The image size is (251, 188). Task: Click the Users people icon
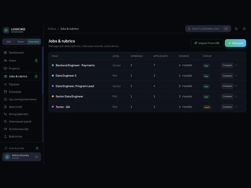[x=6, y=61]
